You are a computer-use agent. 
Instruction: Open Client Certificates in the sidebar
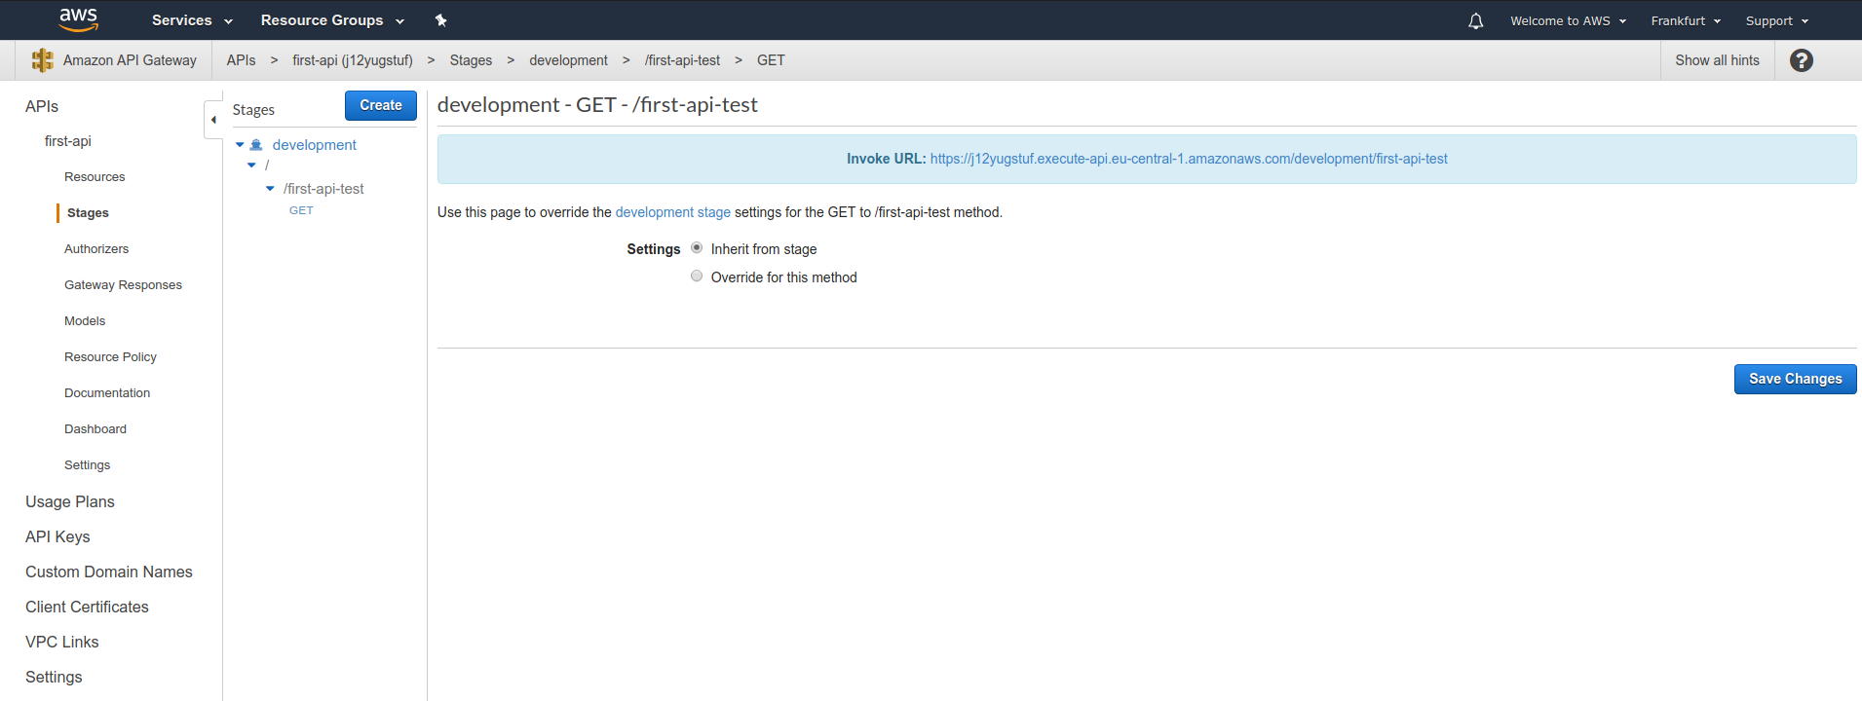tap(87, 608)
